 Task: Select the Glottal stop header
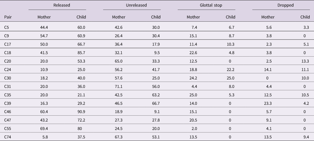pos(207,5)
